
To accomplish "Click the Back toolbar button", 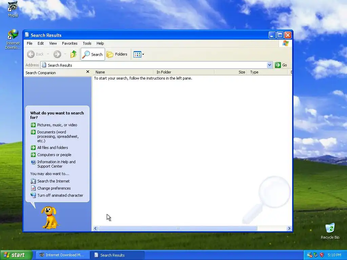I will [35, 54].
